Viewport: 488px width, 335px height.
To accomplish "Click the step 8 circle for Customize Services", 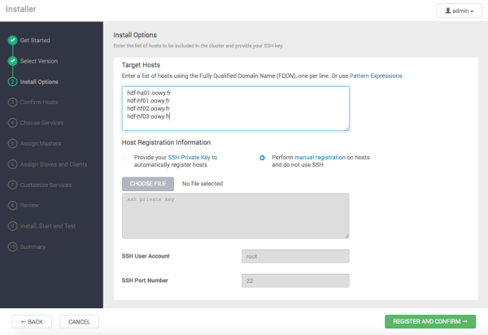I will (x=12, y=185).
